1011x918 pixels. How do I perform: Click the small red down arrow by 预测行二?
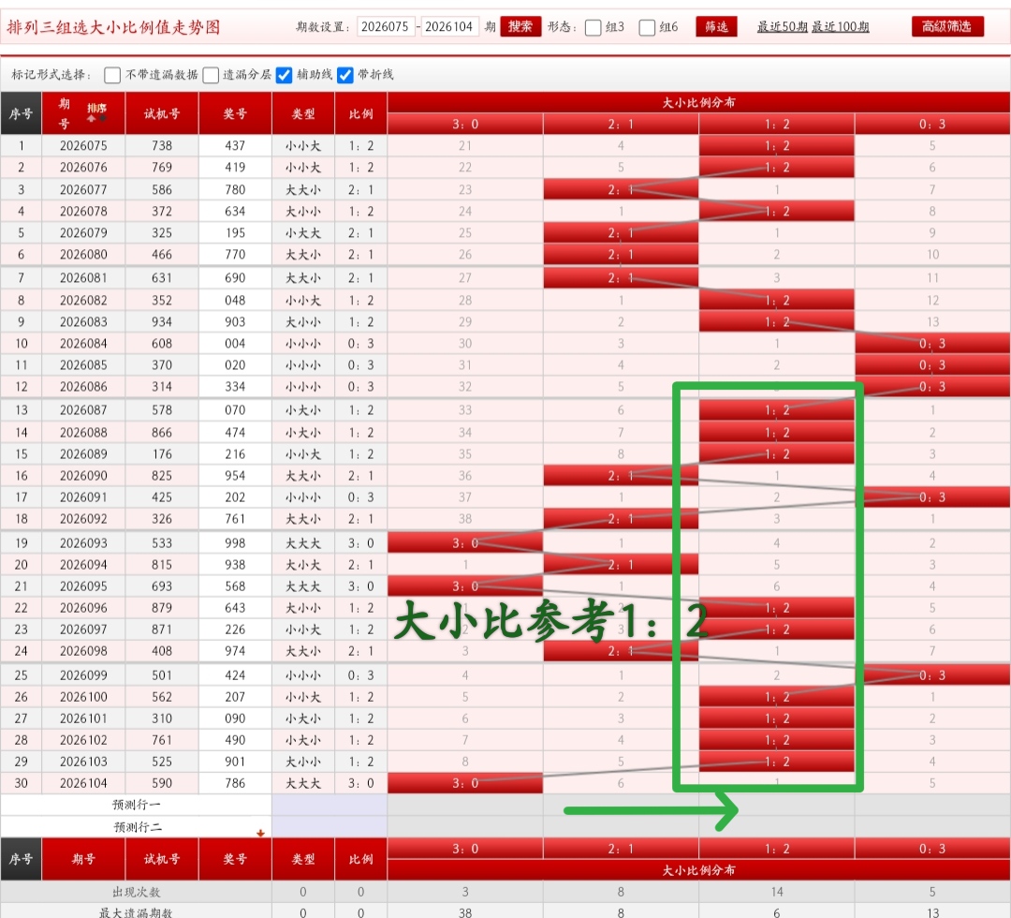(260, 832)
